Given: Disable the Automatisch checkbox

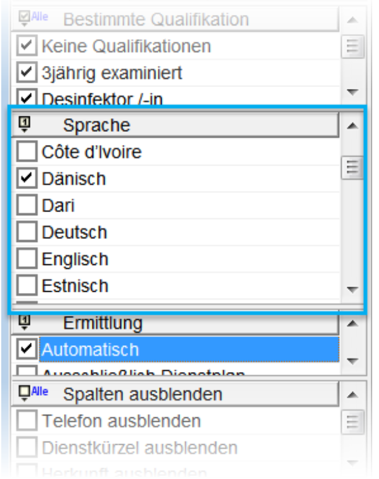Looking at the screenshot, I should pos(27,350).
